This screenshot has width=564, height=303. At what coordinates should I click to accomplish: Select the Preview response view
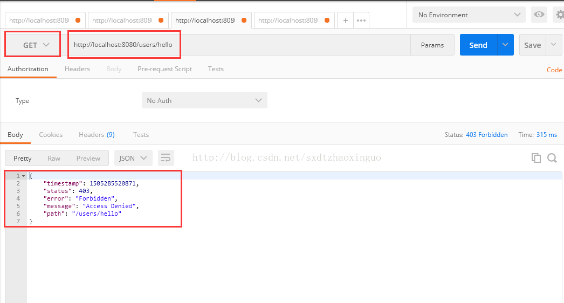click(88, 158)
